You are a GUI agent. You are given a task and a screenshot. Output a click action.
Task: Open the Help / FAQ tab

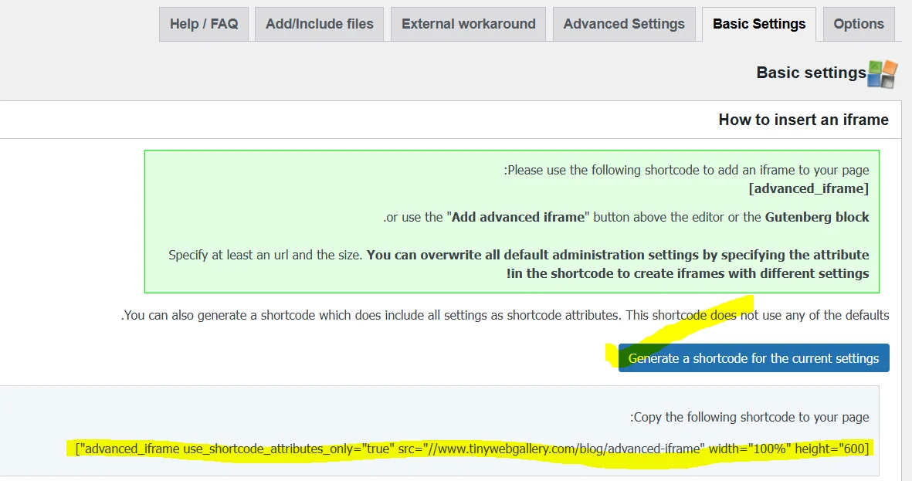click(204, 24)
